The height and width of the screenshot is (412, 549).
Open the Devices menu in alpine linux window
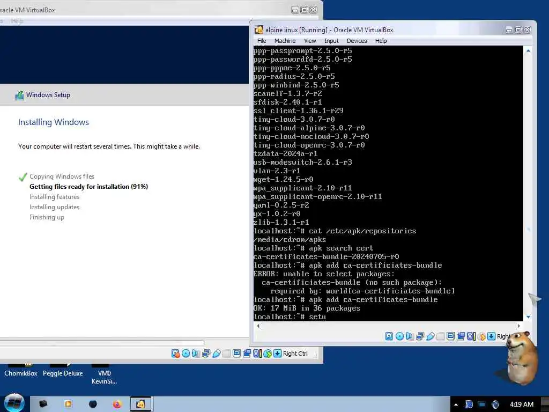(357, 41)
